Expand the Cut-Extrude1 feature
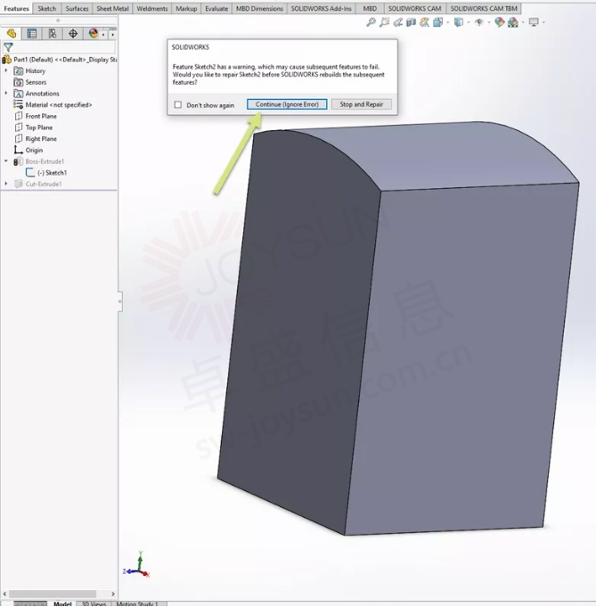 pos(6,184)
